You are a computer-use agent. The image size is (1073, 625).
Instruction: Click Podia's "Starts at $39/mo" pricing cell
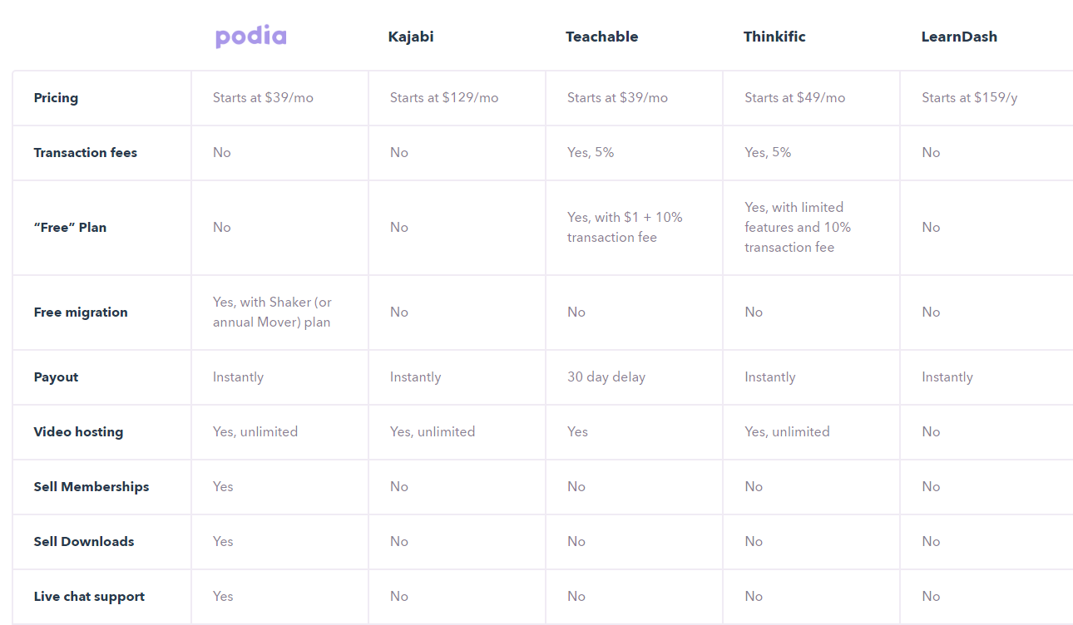[263, 98]
